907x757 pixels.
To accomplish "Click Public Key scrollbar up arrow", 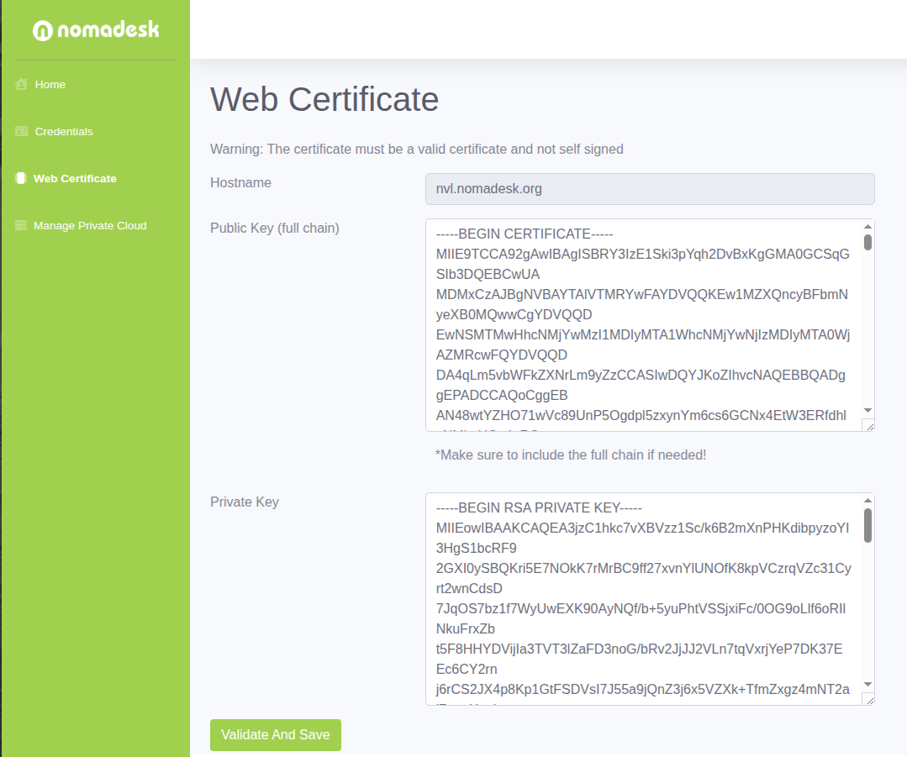I will [867, 227].
